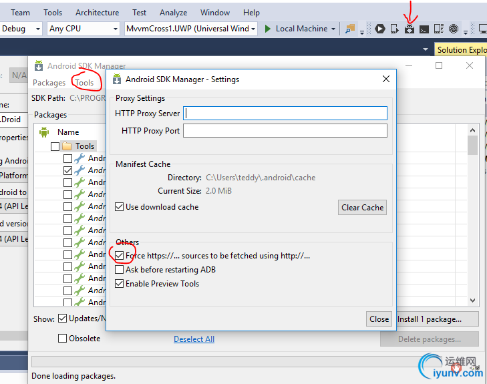Open the Android device log icon
Screen dimensions: 487x384
[439, 29]
